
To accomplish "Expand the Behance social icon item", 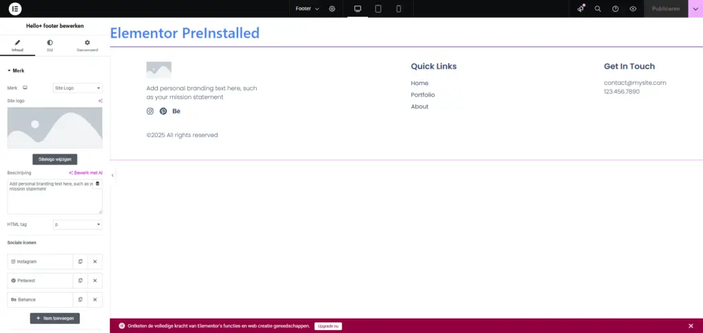I will pos(40,299).
